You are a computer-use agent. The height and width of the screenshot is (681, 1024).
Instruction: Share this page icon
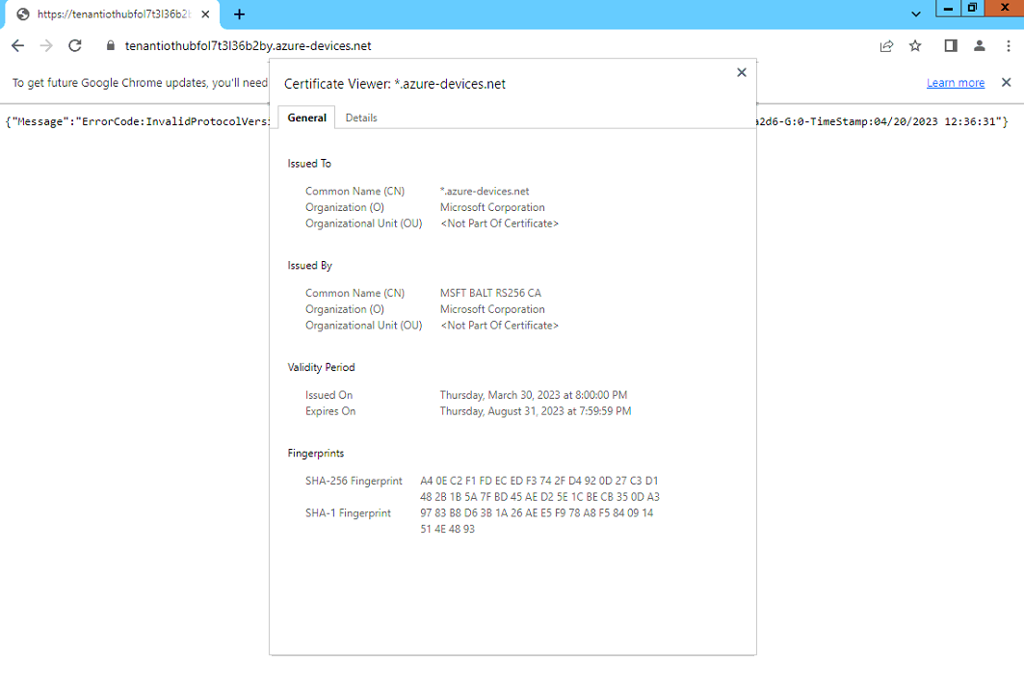point(886,45)
